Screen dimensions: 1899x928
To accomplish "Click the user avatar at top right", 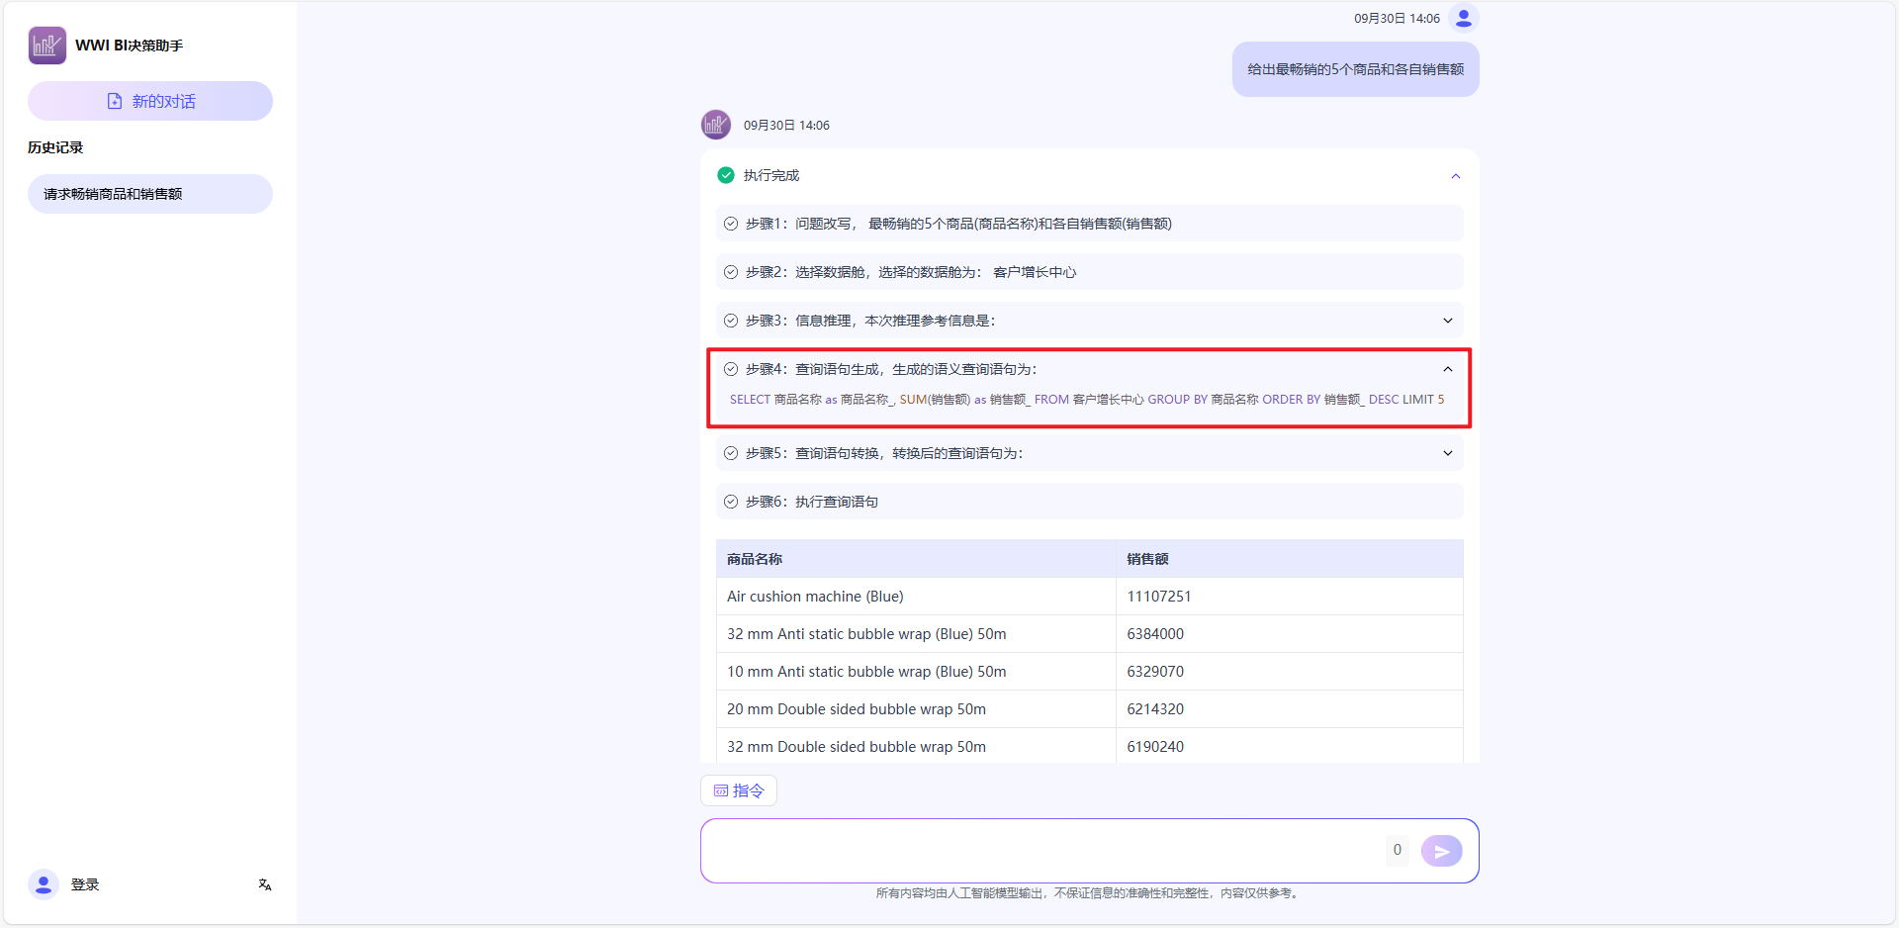I will [x=1463, y=18].
